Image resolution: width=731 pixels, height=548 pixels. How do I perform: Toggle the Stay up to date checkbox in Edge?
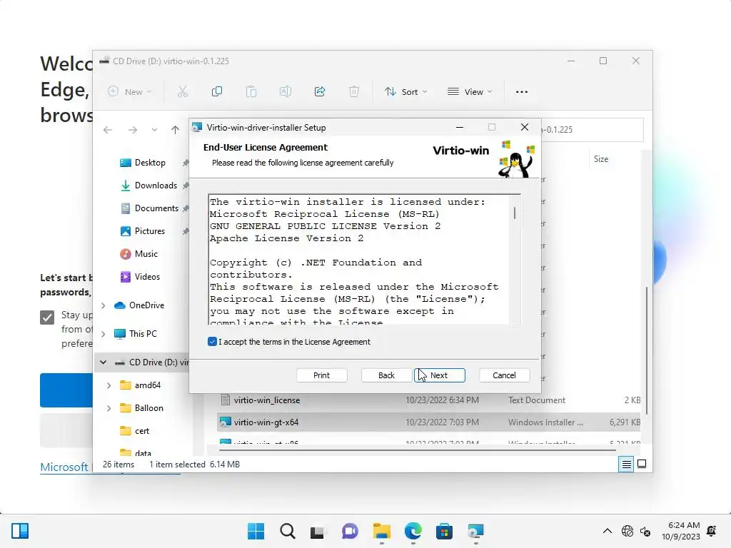pyautogui.click(x=47, y=318)
